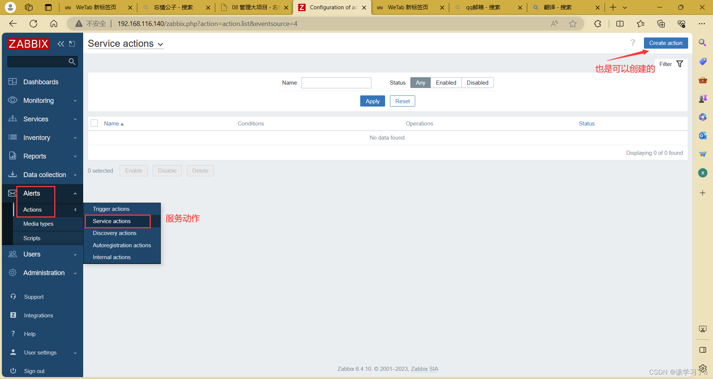Image resolution: width=713 pixels, height=379 pixels.
Task: Select Any status filter
Action: 420,83
